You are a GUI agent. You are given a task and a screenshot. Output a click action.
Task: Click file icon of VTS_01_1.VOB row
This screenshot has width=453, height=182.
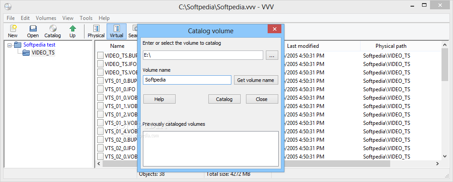point(100,106)
